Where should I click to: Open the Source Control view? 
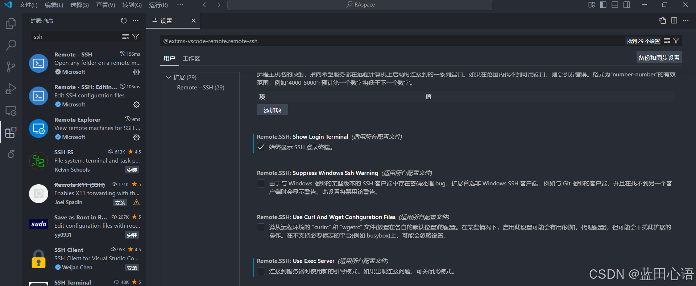point(11,67)
